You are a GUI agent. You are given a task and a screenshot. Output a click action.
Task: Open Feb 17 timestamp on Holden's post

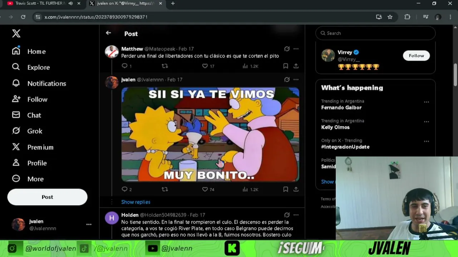pos(197,215)
